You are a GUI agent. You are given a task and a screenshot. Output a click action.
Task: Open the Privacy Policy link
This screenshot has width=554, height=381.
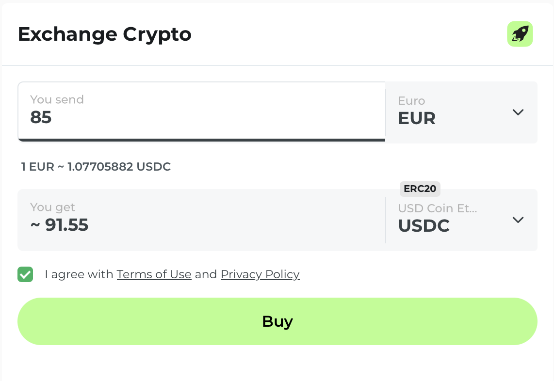(x=260, y=274)
